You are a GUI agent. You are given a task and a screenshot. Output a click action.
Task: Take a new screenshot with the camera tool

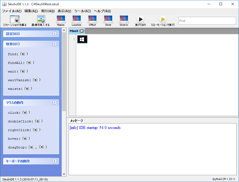click(x=15, y=20)
